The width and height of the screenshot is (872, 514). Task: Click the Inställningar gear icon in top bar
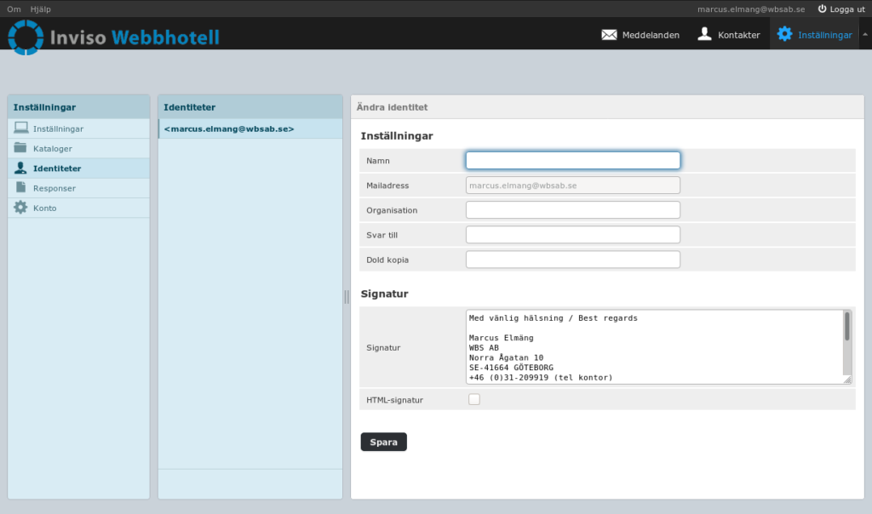tap(784, 34)
